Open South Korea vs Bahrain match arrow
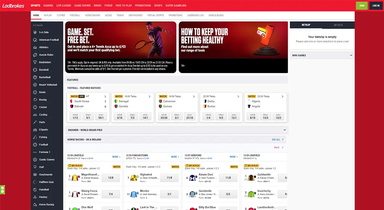Screen dimensions: 384x210 (x=105, y=96)
